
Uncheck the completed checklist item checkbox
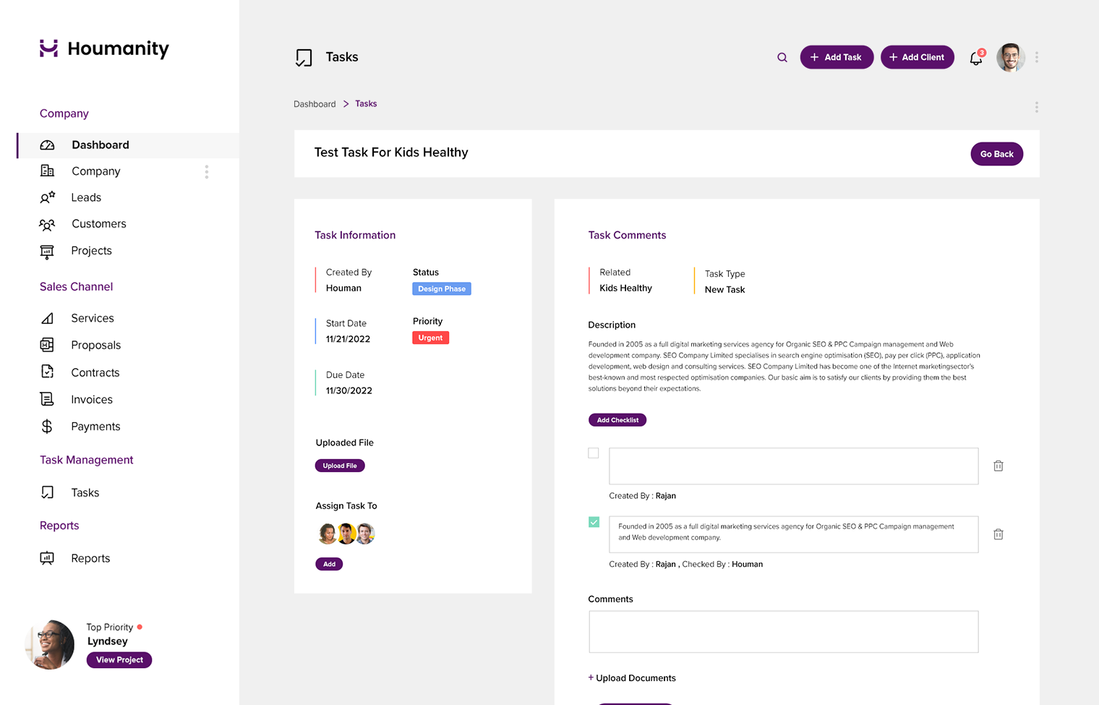point(594,522)
